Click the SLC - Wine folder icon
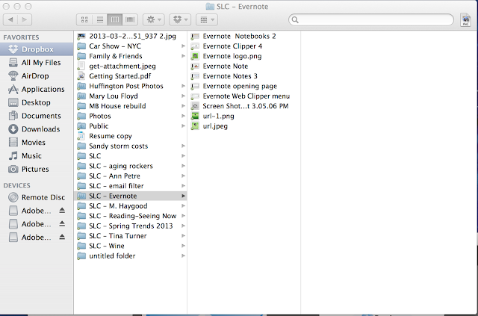 pyautogui.click(x=81, y=246)
